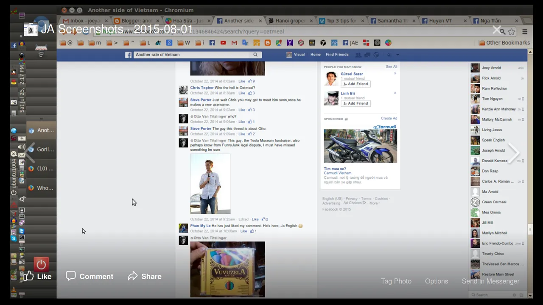Image resolution: width=543 pixels, height=305 pixels.
Task: Click the Facebook search magnifier button
Action: (255, 55)
